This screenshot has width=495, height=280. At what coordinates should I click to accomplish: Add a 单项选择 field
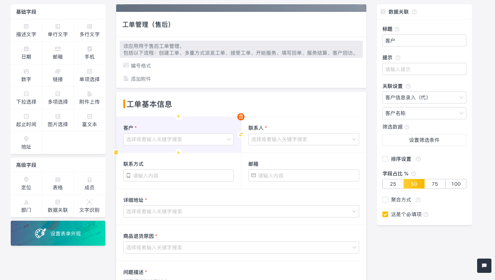coord(90,75)
